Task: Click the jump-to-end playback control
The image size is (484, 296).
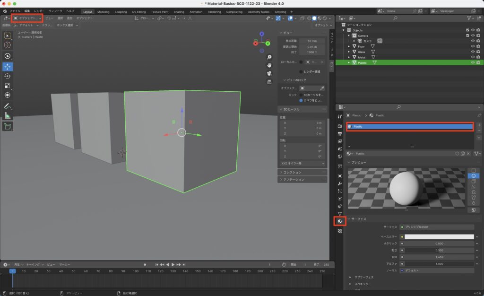Action: point(184,264)
